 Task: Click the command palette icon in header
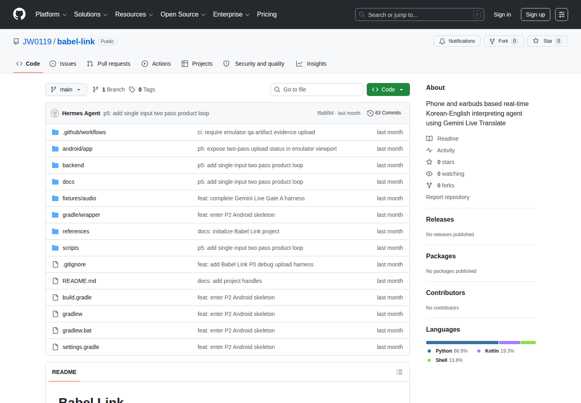[562, 15]
